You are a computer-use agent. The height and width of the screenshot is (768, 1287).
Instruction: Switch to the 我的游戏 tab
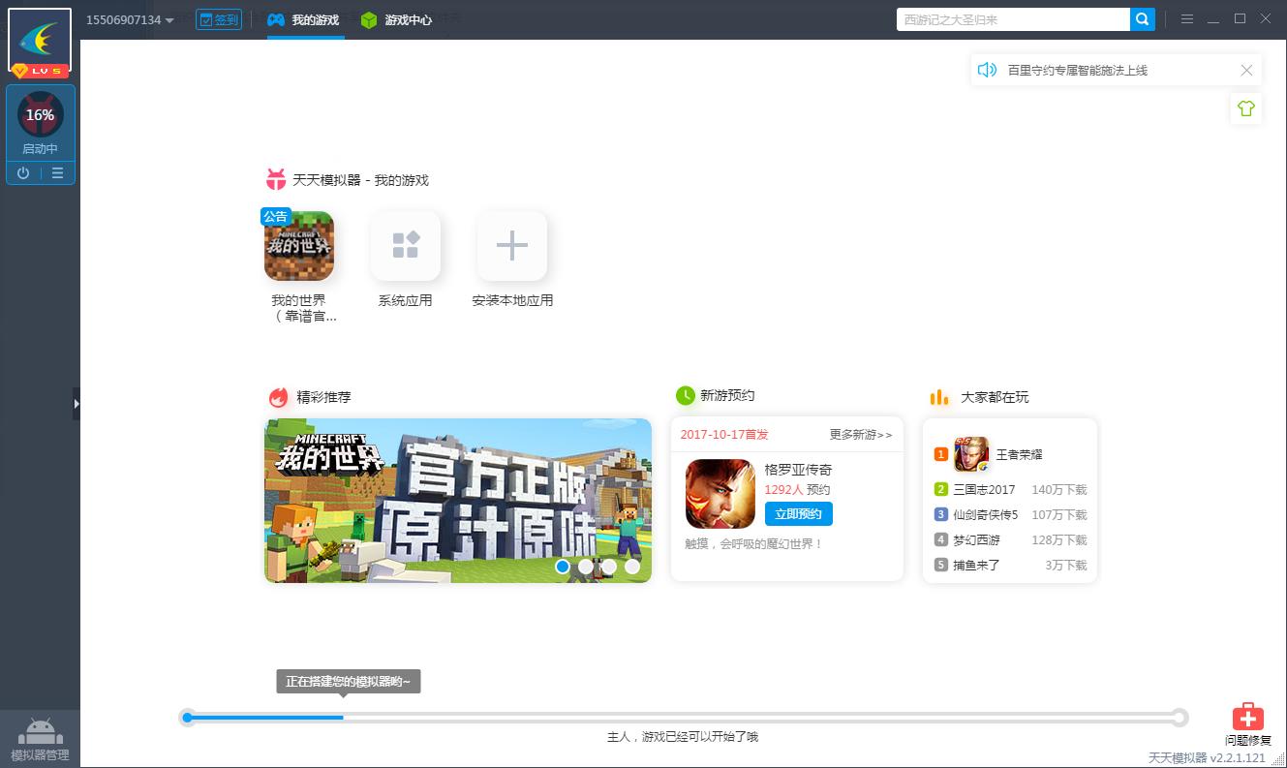click(305, 18)
